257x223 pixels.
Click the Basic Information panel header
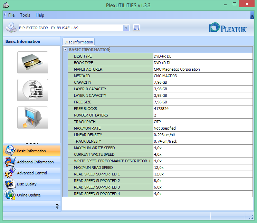[x=32, y=41]
